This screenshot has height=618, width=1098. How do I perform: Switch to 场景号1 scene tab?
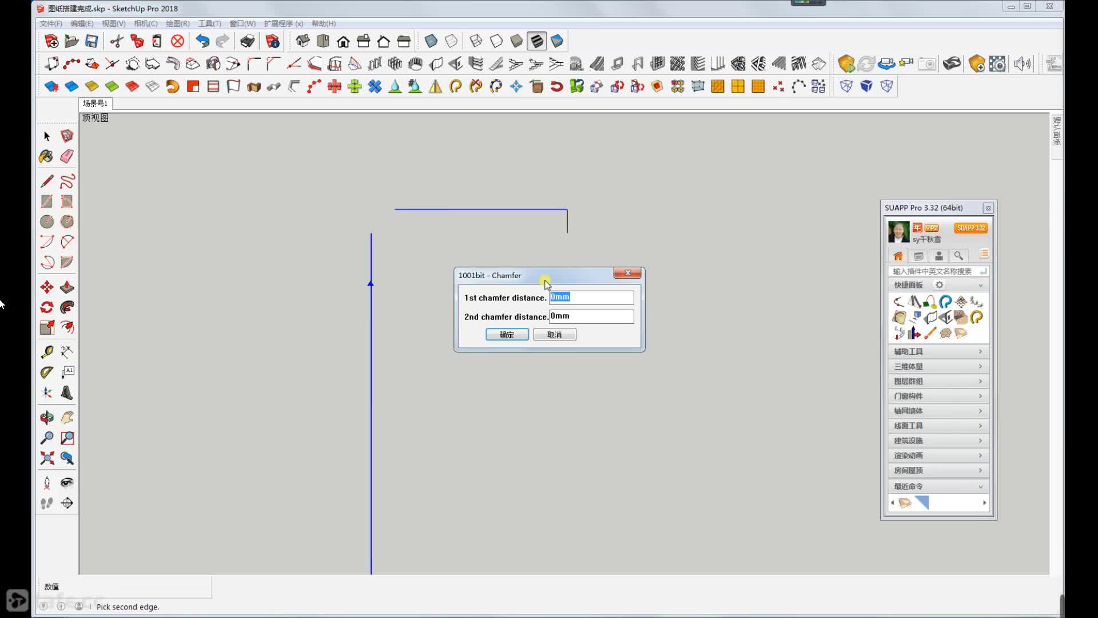pyautogui.click(x=95, y=104)
